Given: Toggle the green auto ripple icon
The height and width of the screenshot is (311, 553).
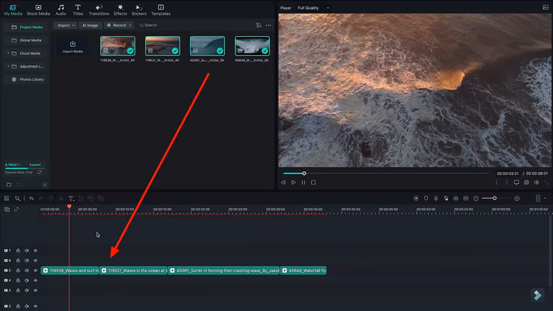Looking at the screenshot, I should tap(455, 198).
